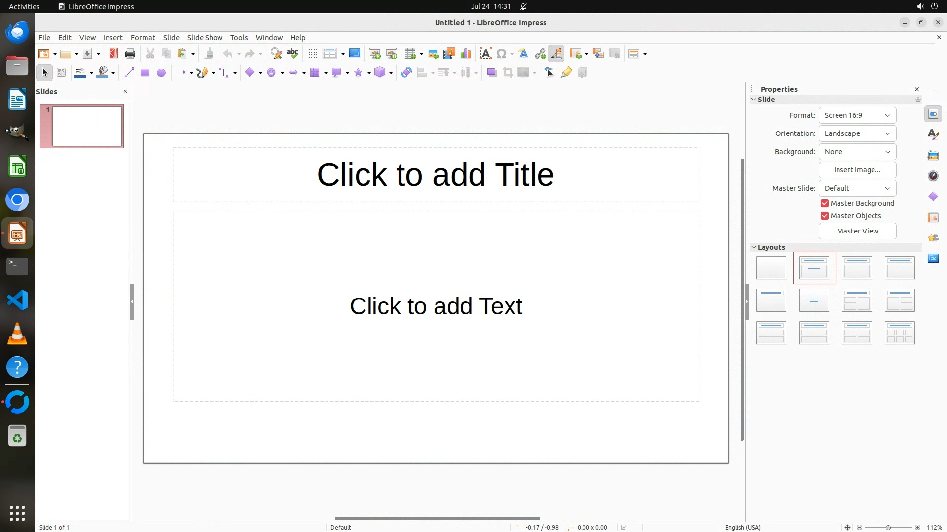Click the Insert Chart toolbar icon

pos(465,54)
